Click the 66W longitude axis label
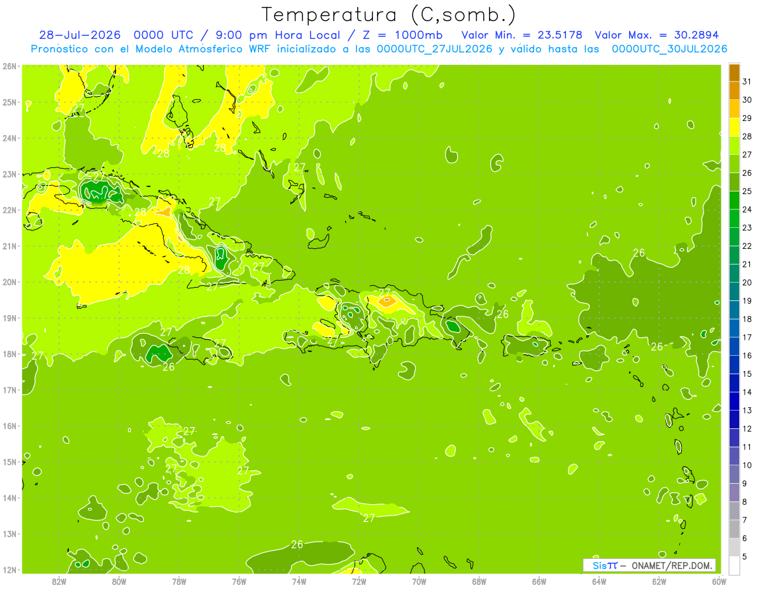 click(x=539, y=581)
